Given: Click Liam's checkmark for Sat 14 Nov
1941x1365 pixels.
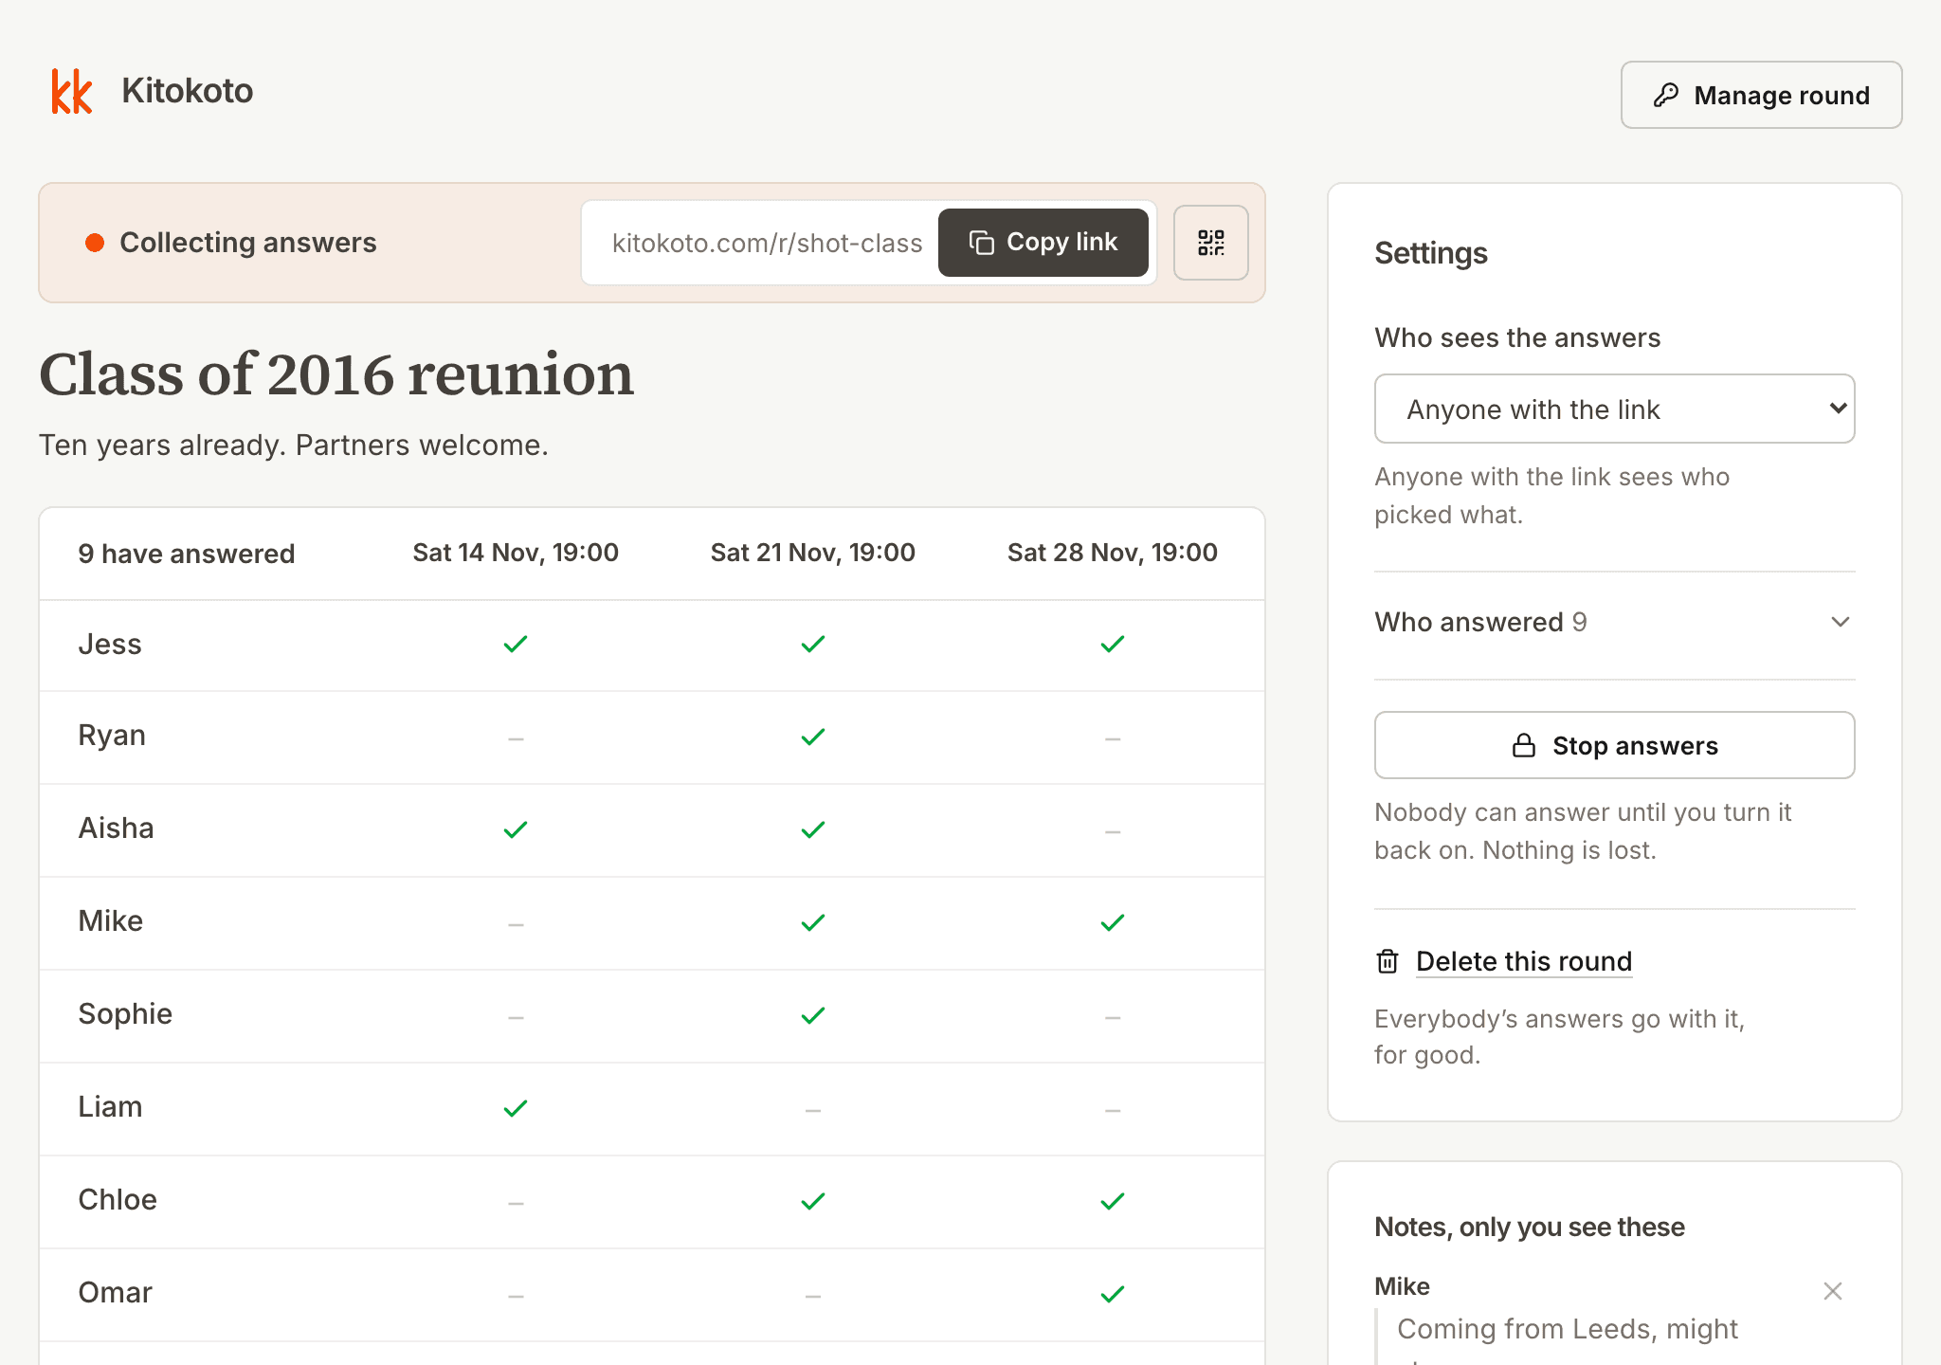Looking at the screenshot, I should (516, 1109).
